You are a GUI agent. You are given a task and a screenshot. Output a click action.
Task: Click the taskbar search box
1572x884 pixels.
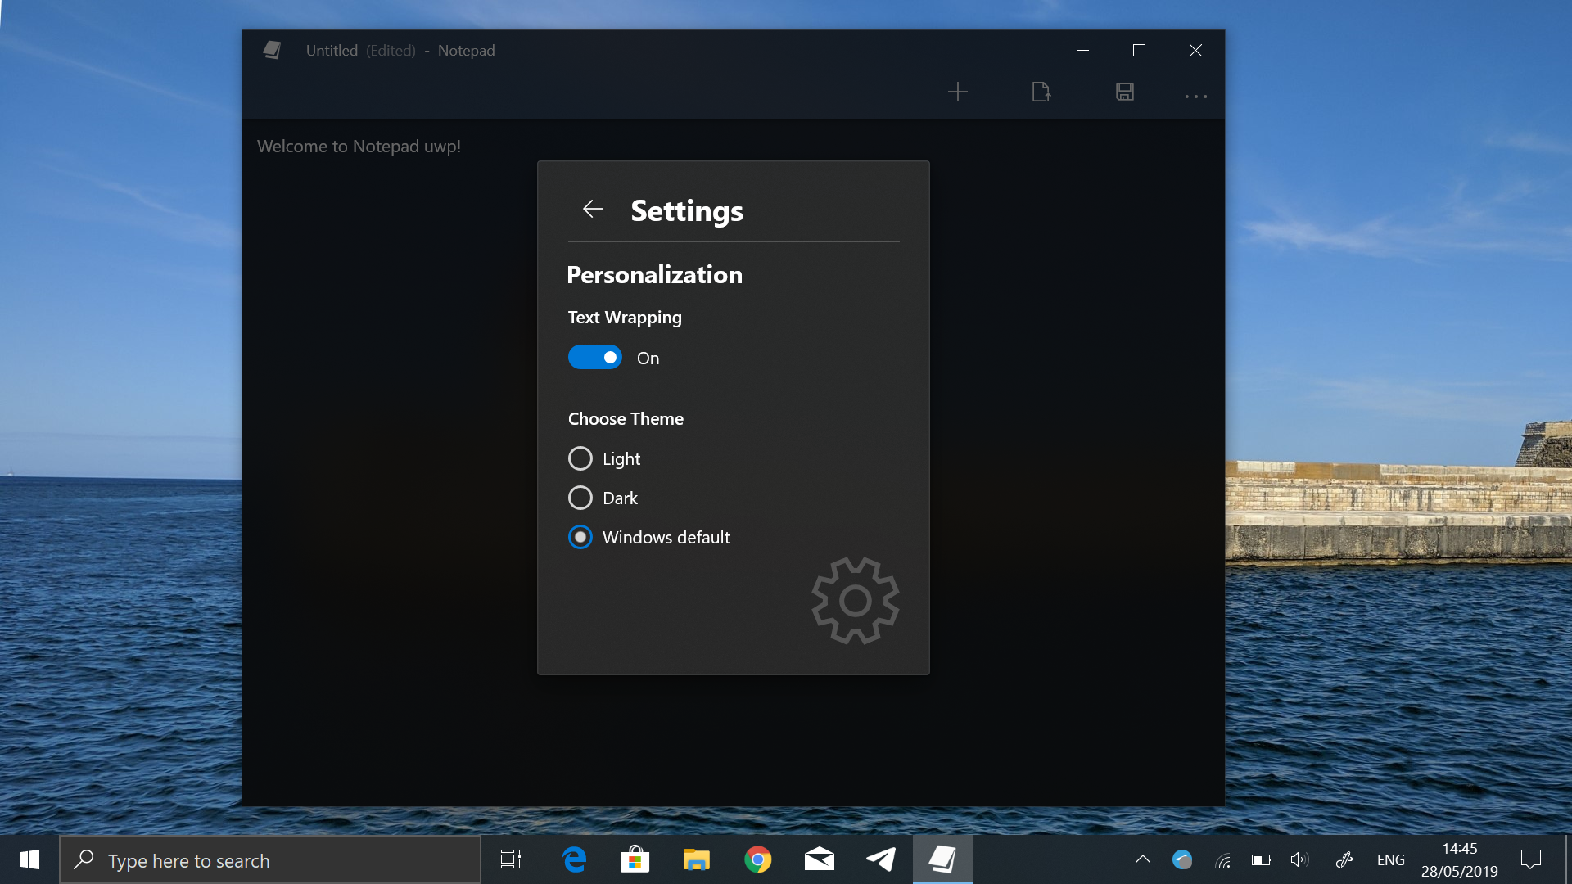pos(270,860)
